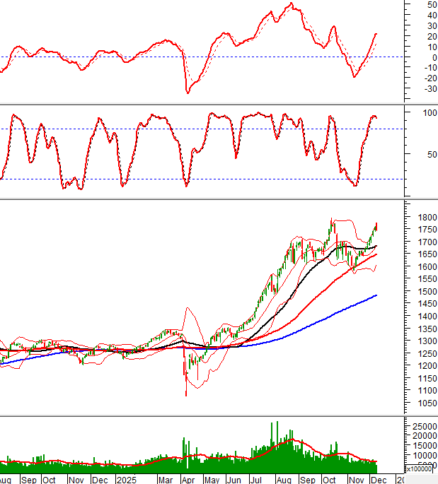
Task: Select the Jun month marker on time axis
Action: (234, 479)
